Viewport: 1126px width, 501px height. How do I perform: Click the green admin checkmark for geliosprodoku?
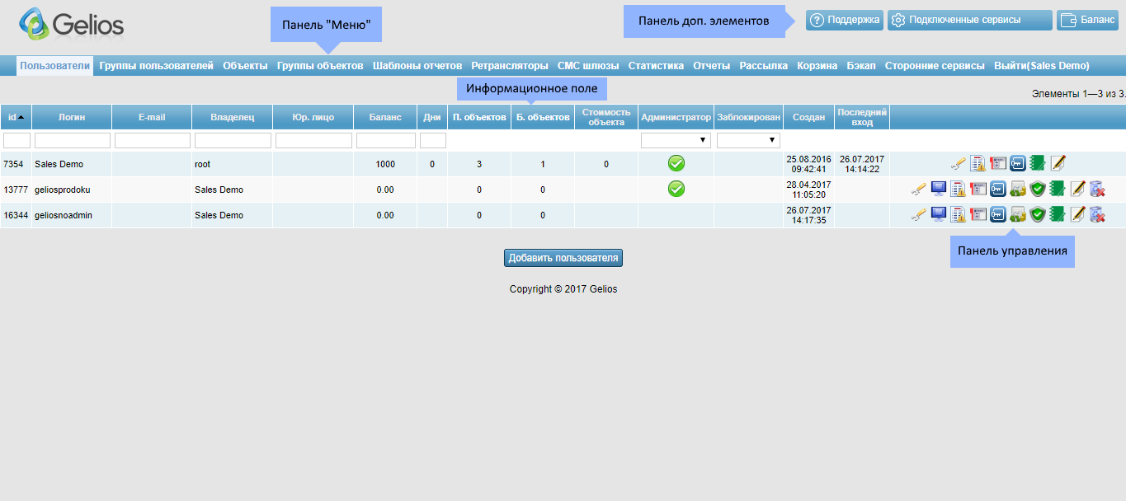675,189
